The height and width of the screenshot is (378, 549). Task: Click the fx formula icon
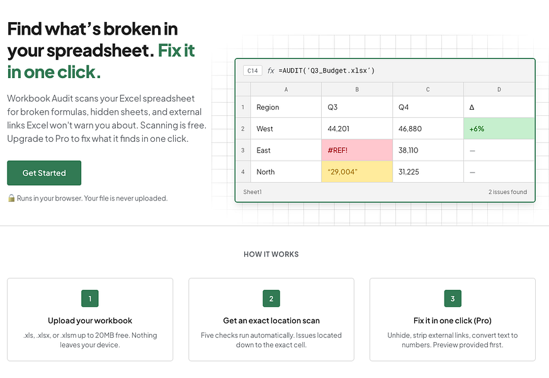[271, 71]
